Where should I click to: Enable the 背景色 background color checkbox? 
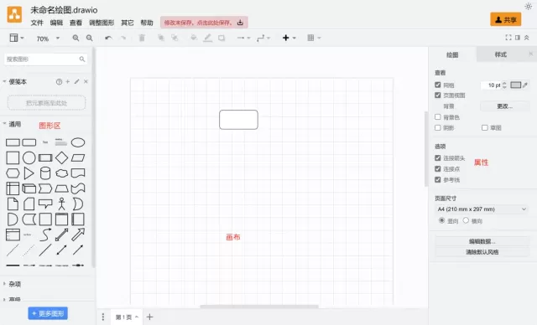tap(438, 117)
